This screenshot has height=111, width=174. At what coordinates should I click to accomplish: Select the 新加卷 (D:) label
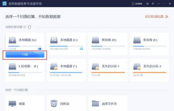point(109,40)
